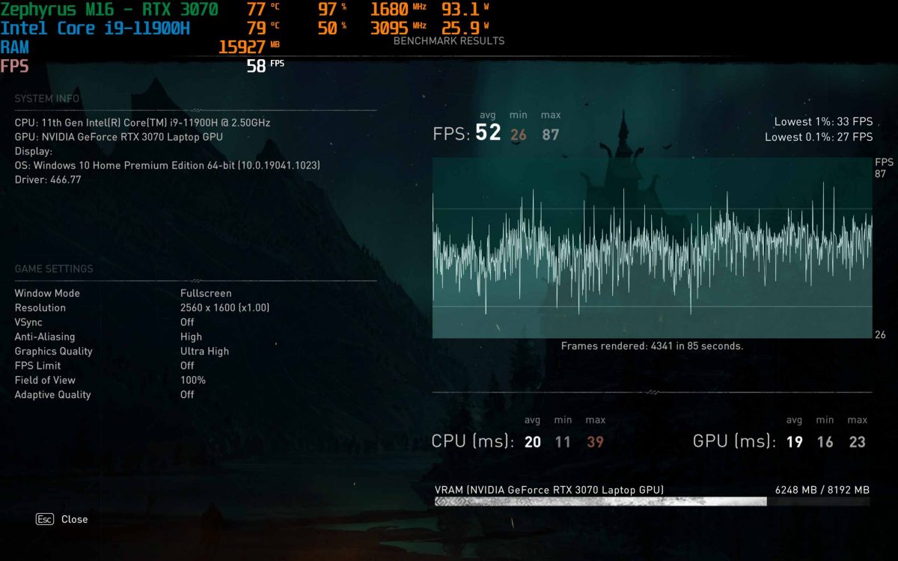Click the Resolution setting label

[40, 307]
